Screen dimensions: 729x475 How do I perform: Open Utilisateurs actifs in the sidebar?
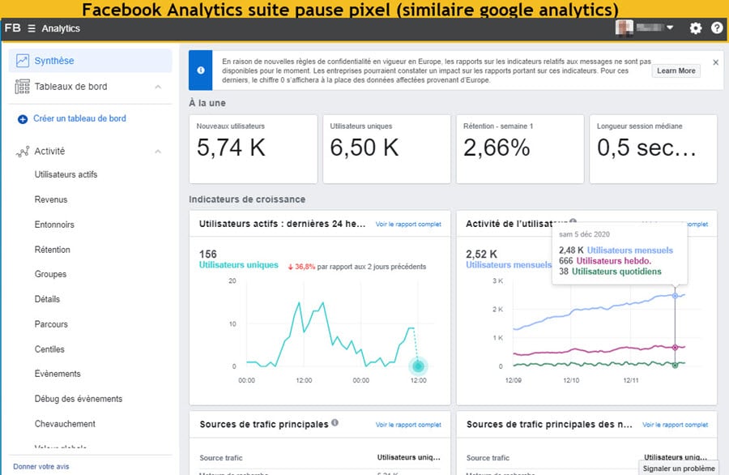tap(66, 174)
